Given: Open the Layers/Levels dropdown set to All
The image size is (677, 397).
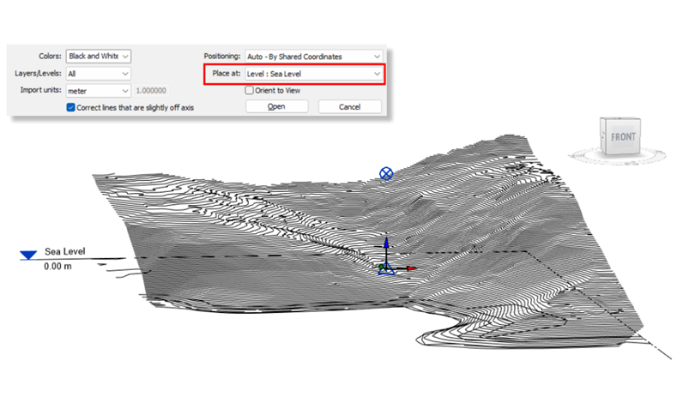Looking at the screenshot, I should [99, 74].
